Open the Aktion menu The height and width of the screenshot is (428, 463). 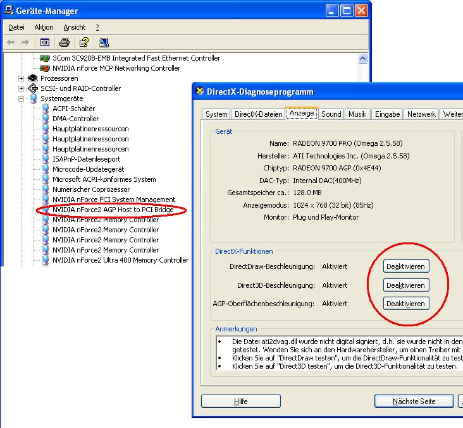(44, 27)
